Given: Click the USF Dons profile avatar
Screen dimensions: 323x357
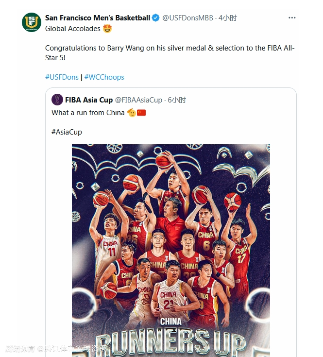Looking at the screenshot, I should tap(31, 22).
